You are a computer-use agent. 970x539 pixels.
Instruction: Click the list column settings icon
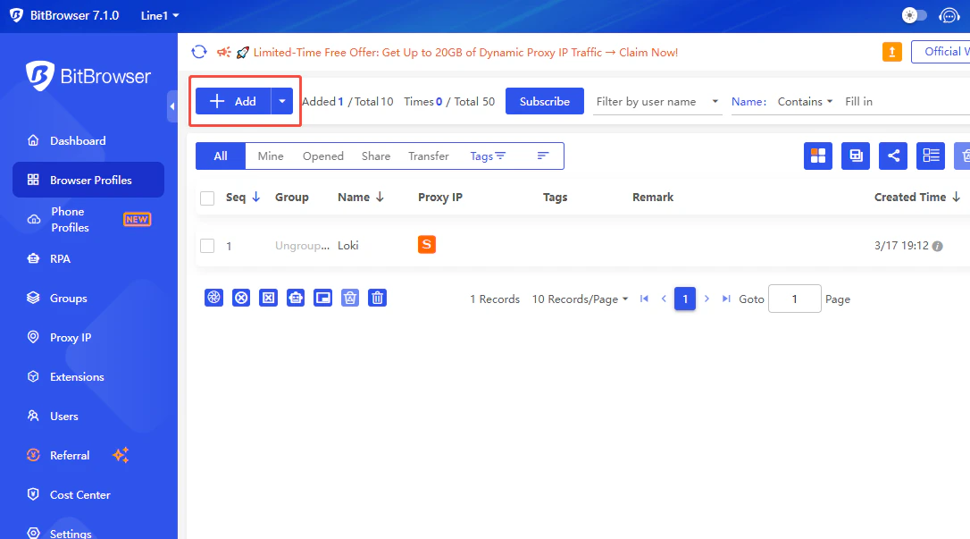(931, 156)
